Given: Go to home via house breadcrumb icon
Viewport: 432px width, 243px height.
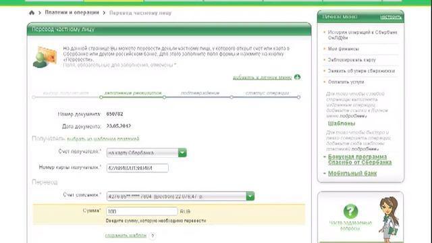Looking at the screenshot, I should tap(32, 13).
